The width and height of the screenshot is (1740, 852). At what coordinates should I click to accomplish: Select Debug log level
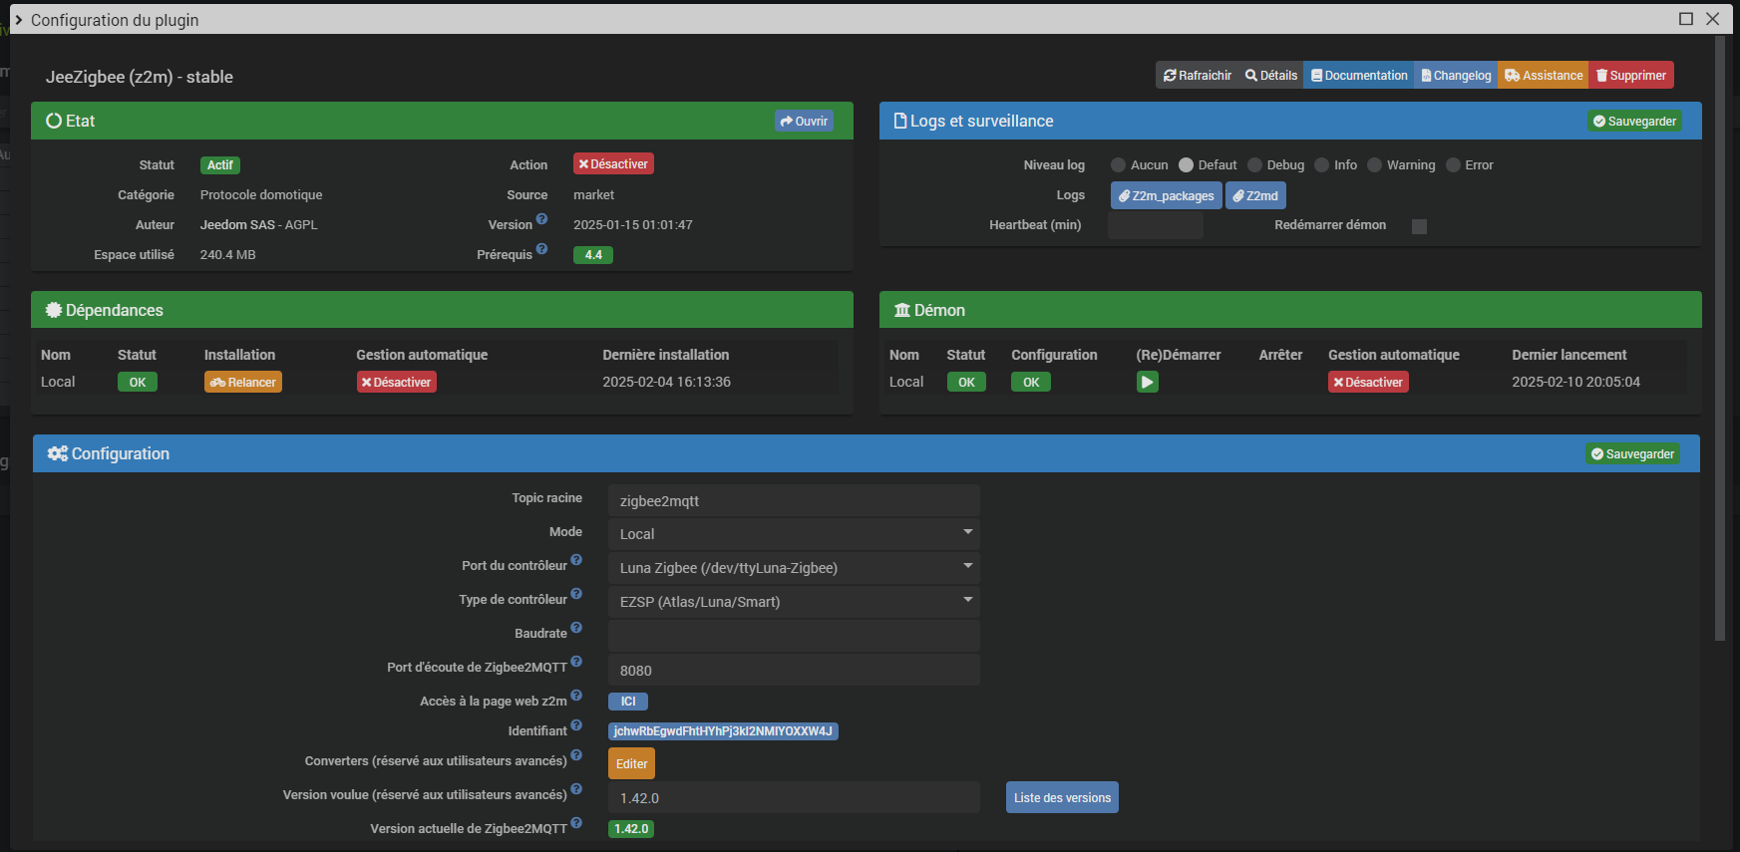coord(1255,165)
